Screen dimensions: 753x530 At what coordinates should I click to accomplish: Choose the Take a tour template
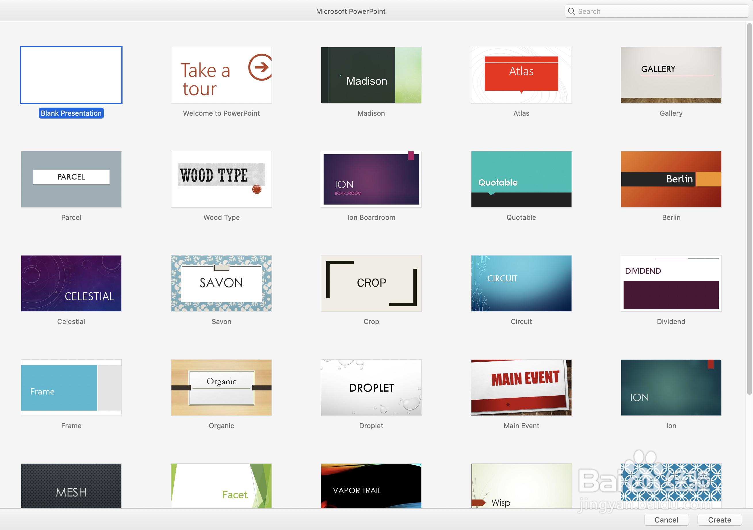click(x=221, y=75)
